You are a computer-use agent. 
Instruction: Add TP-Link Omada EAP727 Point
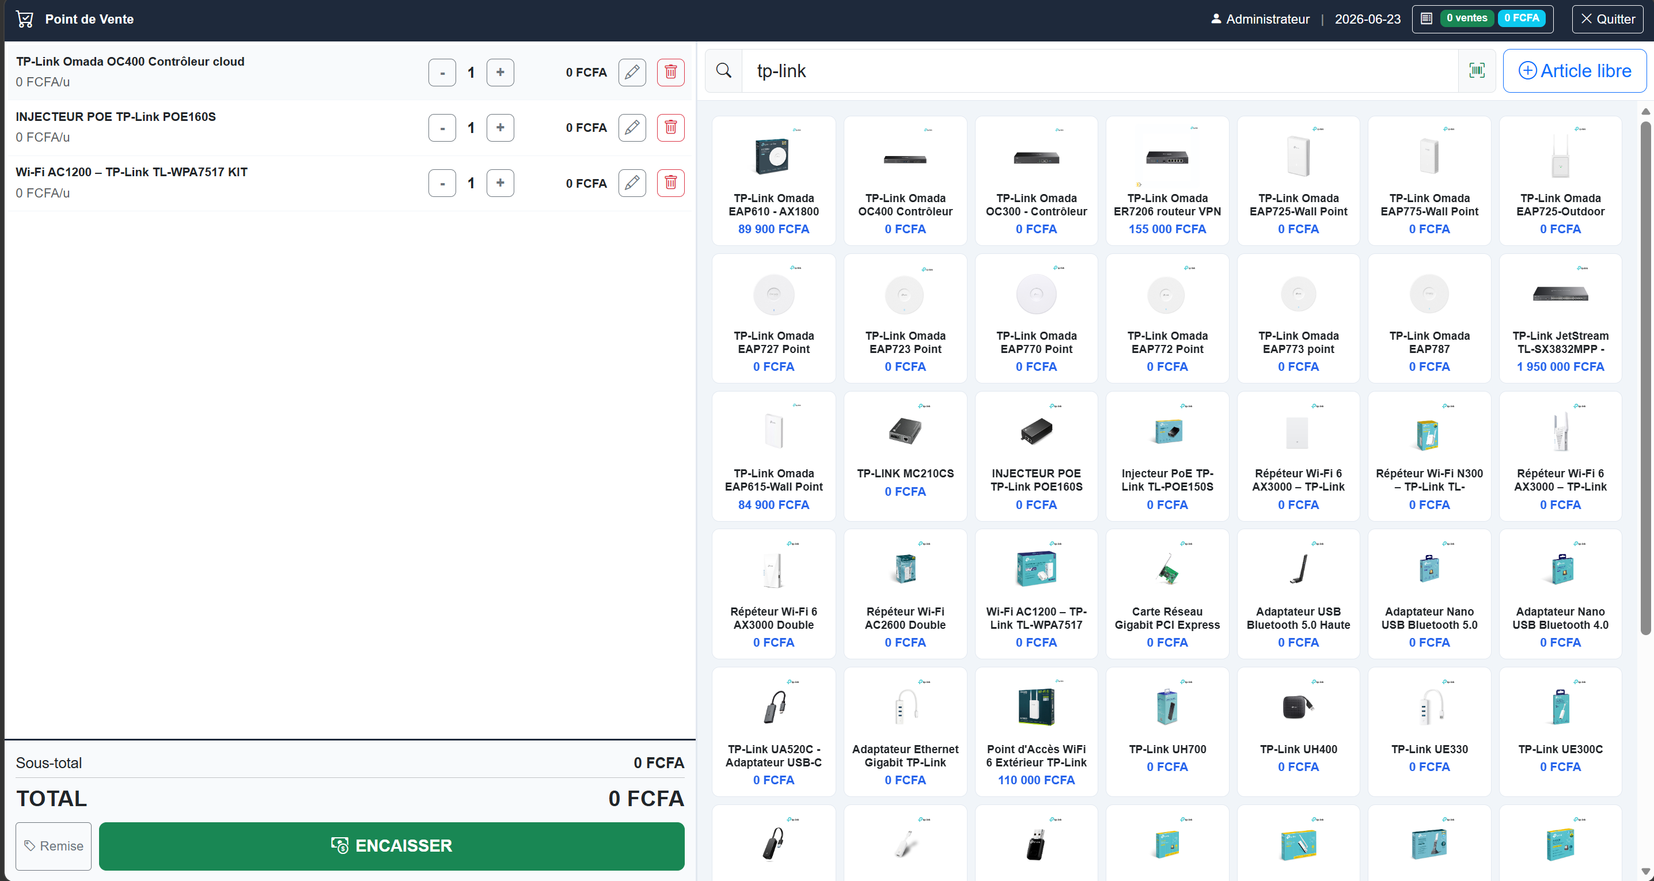(x=773, y=318)
